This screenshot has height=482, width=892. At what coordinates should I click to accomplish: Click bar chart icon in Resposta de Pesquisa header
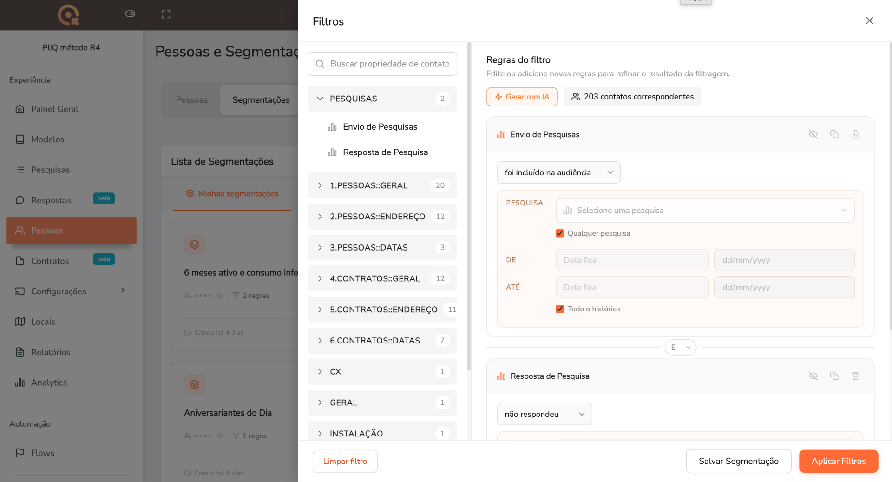[501, 376]
